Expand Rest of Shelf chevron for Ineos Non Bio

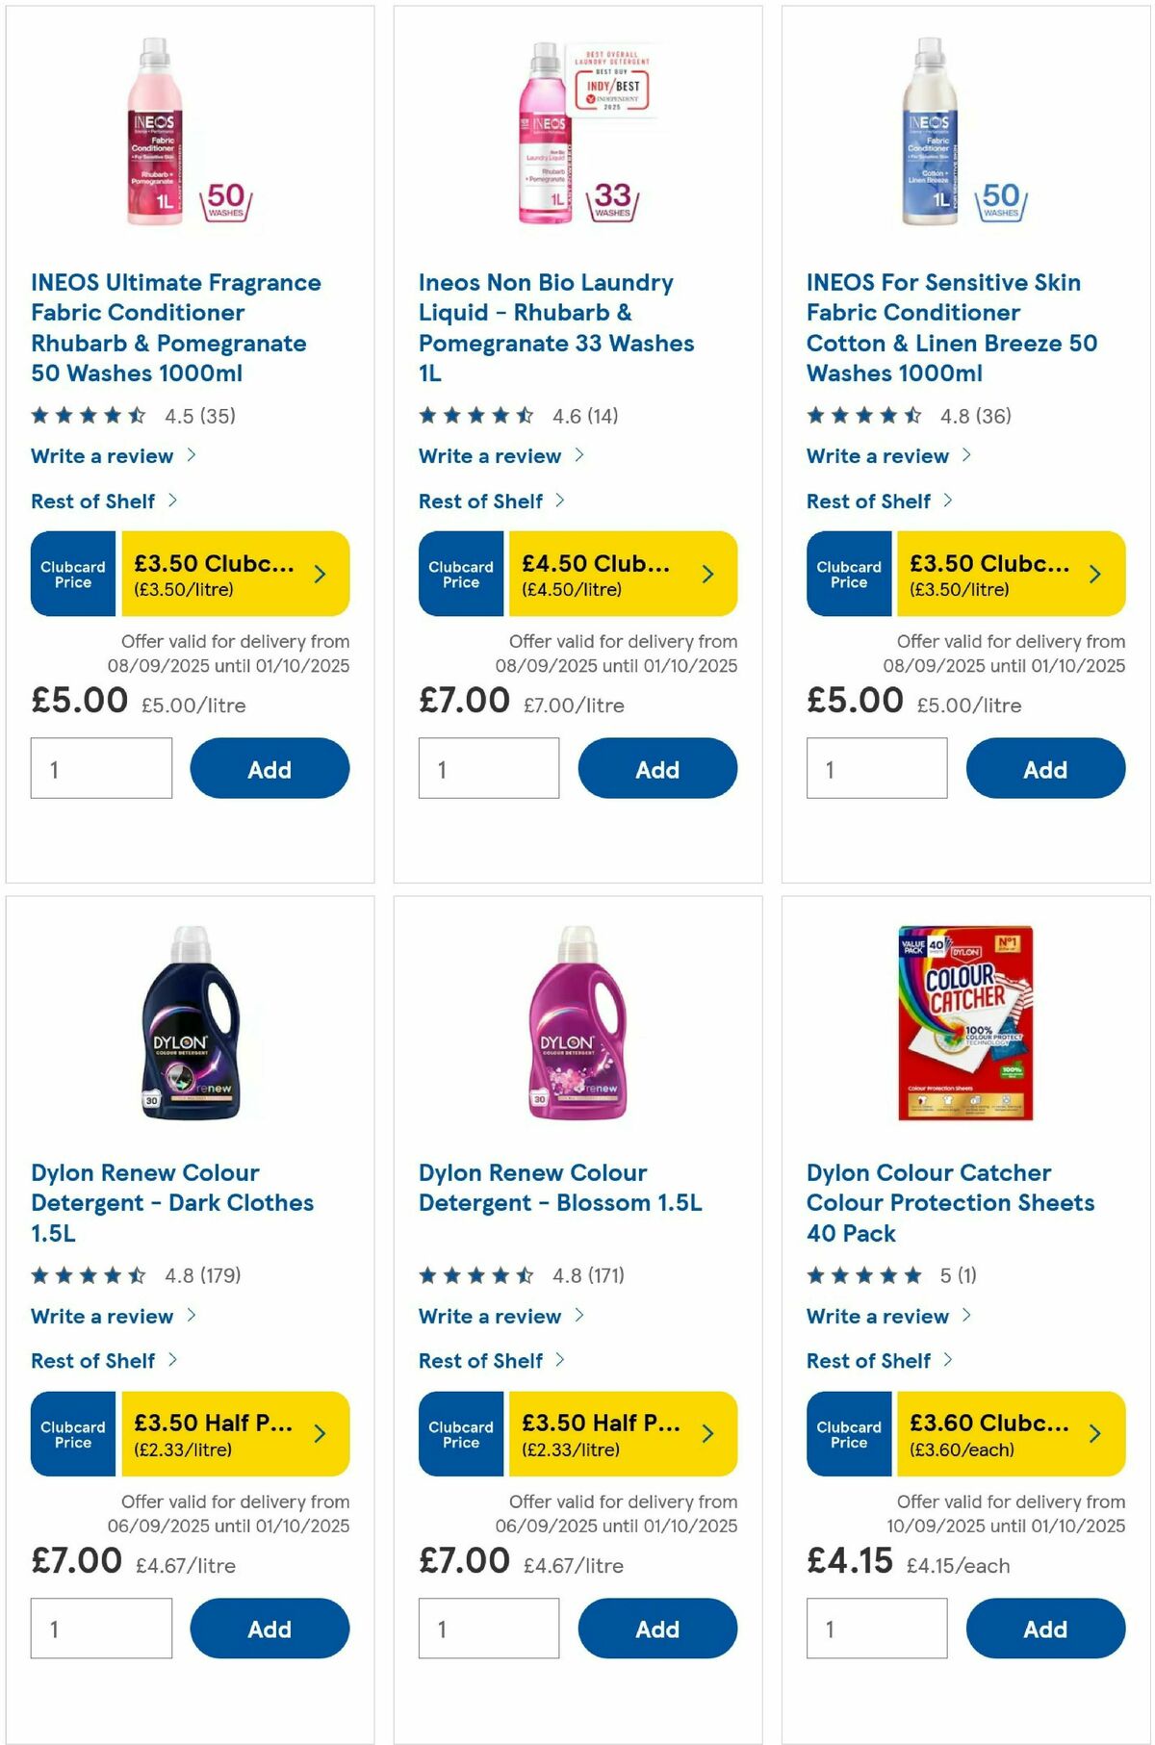tap(489, 500)
